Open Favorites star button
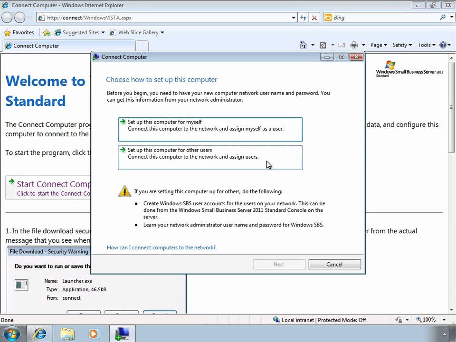 [x=19, y=32]
